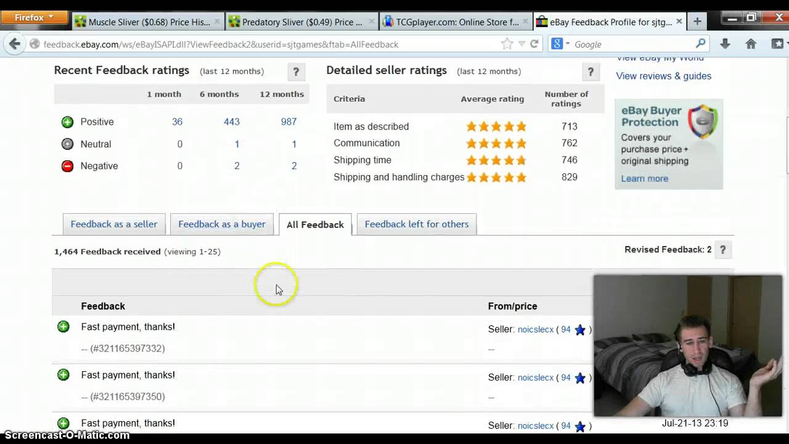Click the red Negative rating icon
The height and width of the screenshot is (444, 789).
click(x=67, y=166)
